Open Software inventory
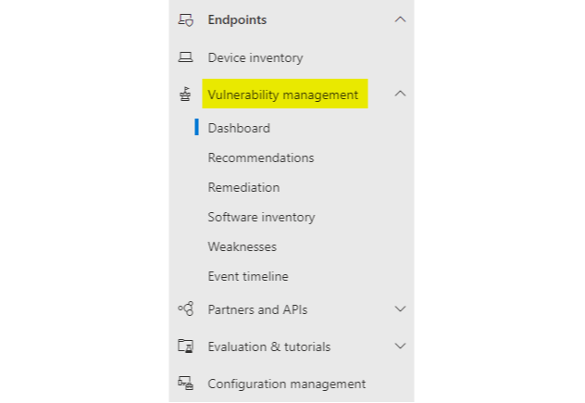 tap(261, 217)
